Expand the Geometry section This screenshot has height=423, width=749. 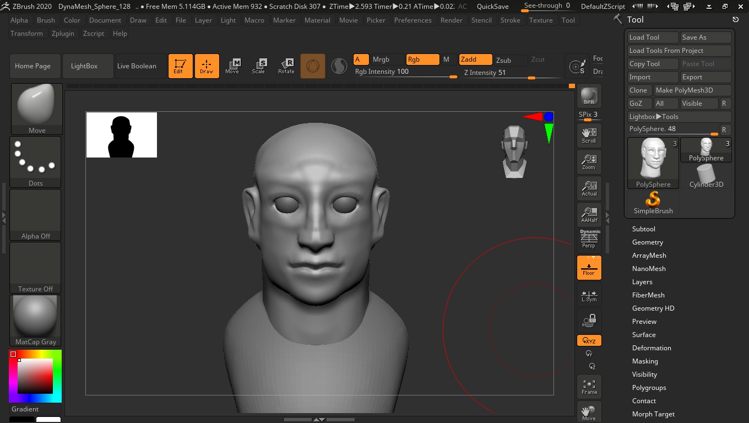click(647, 242)
